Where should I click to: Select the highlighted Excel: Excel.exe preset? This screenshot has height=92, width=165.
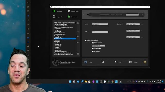[x=65, y=39]
